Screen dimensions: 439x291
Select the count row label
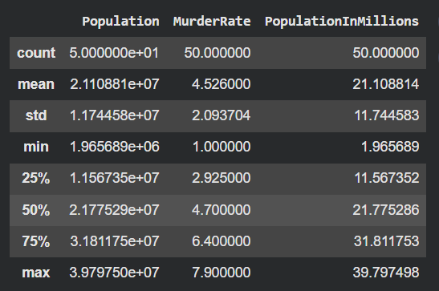point(36,53)
